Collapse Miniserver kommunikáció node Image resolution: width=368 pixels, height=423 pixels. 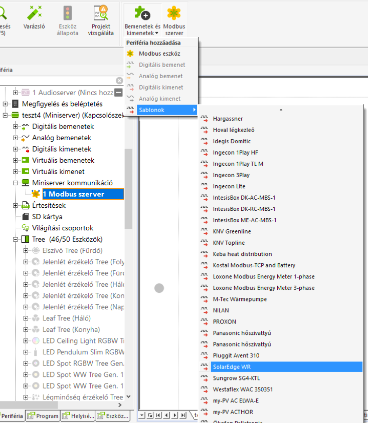(x=16, y=183)
